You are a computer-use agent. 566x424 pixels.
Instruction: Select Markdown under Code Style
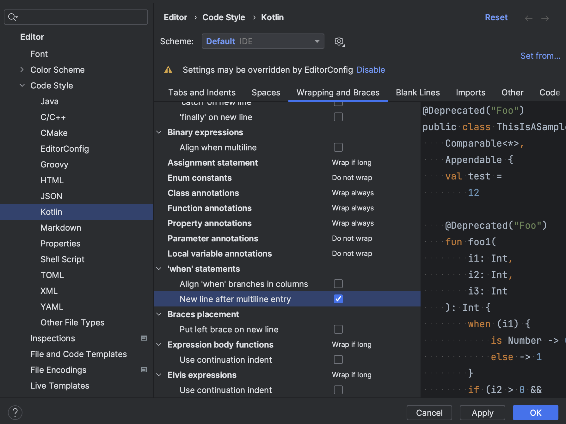pyautogui.click(x=61, y=228)
